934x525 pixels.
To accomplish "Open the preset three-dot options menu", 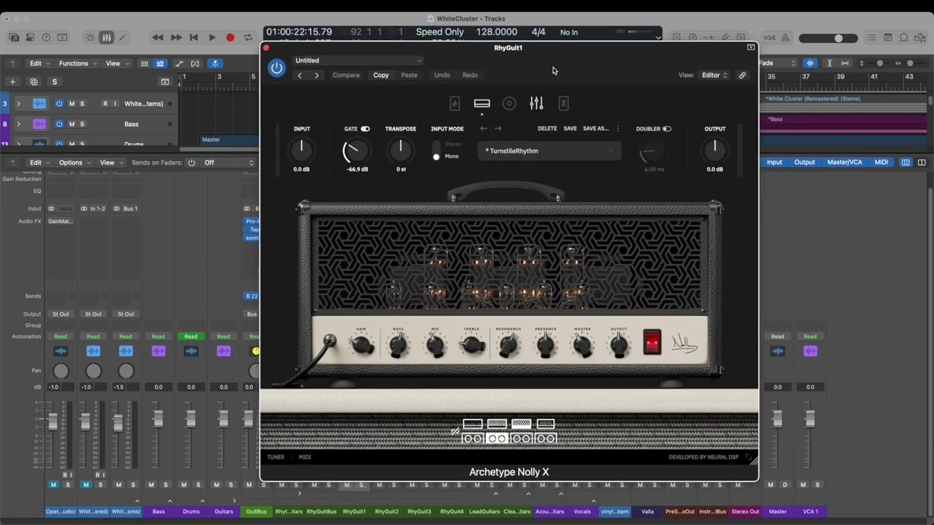I will pos(617,128).
